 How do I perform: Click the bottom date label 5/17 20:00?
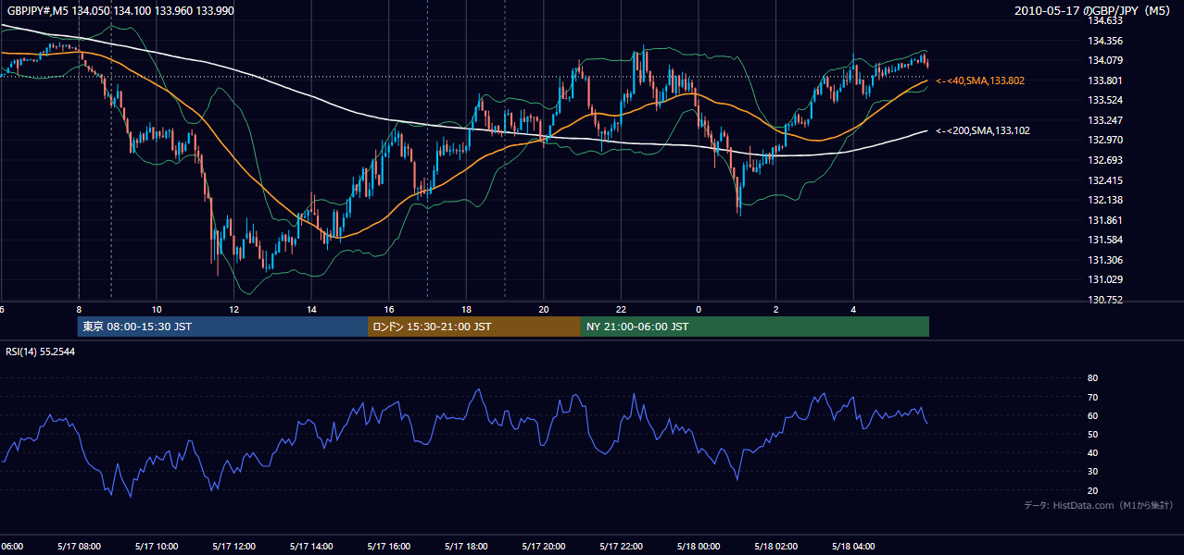543,546
